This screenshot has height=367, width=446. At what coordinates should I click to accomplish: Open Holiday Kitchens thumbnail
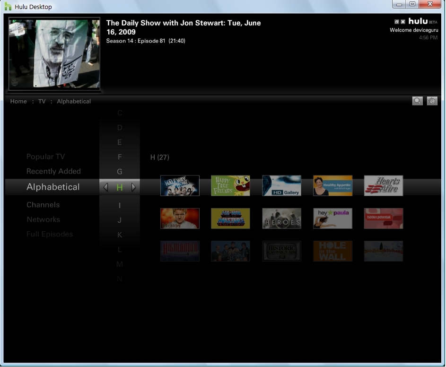384,251
